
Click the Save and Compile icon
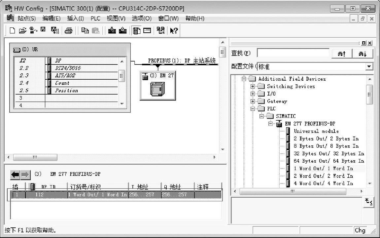tap(55, 30)
